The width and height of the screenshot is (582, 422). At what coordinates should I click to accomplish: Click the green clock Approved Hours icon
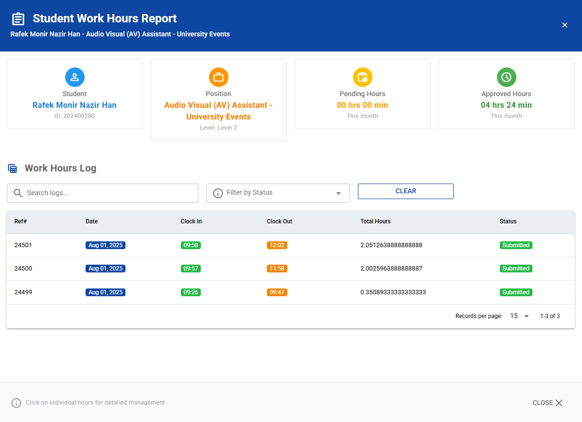(x=506, y=77)
